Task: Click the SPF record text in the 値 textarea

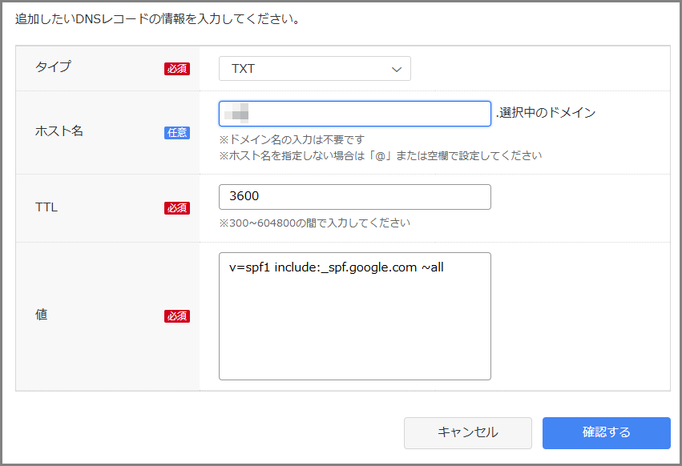Action: click(x=337, y=267)
